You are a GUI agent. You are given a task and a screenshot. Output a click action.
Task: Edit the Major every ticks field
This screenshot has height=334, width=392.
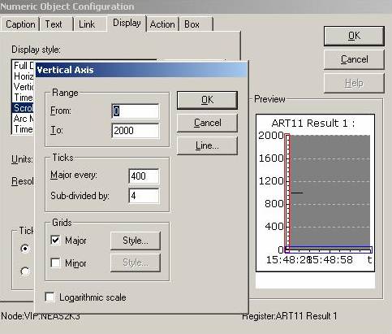[x=144, y=176]
